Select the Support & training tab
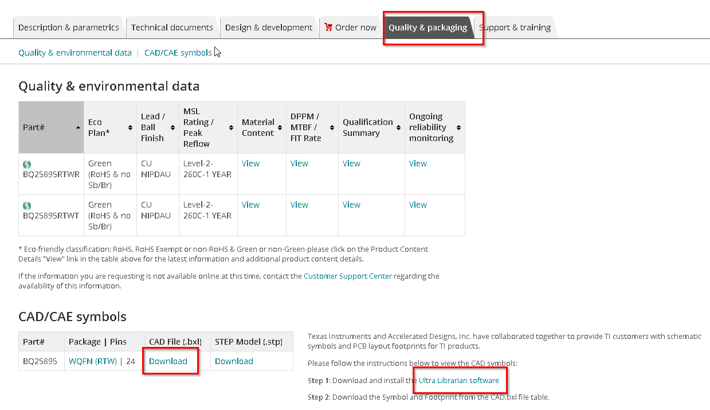 515,28
